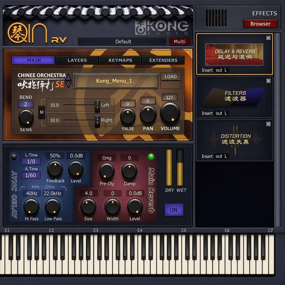Click the LOAD button

171,77
